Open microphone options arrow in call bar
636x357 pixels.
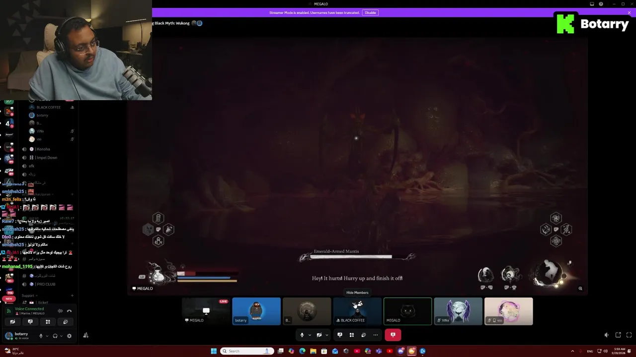(309, 335)
